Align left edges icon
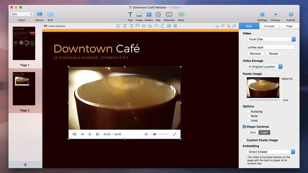308x173 pixels. (118, 26)
